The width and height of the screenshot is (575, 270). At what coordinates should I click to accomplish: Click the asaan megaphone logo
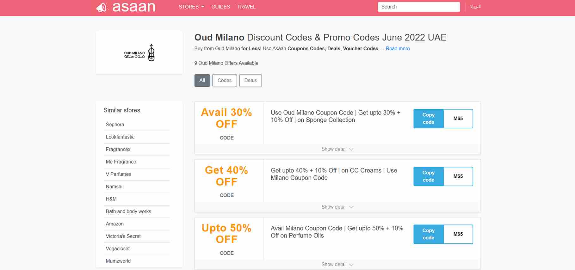(x=101, y=7)
